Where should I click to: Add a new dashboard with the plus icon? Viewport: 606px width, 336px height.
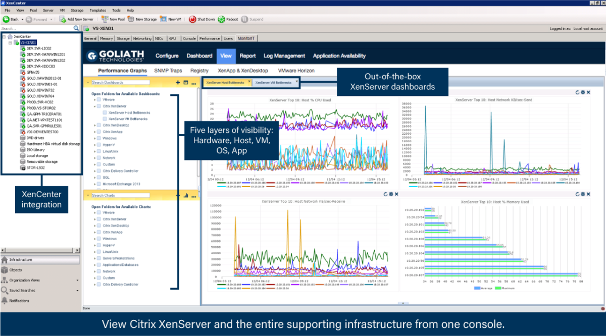coord(178,82)
